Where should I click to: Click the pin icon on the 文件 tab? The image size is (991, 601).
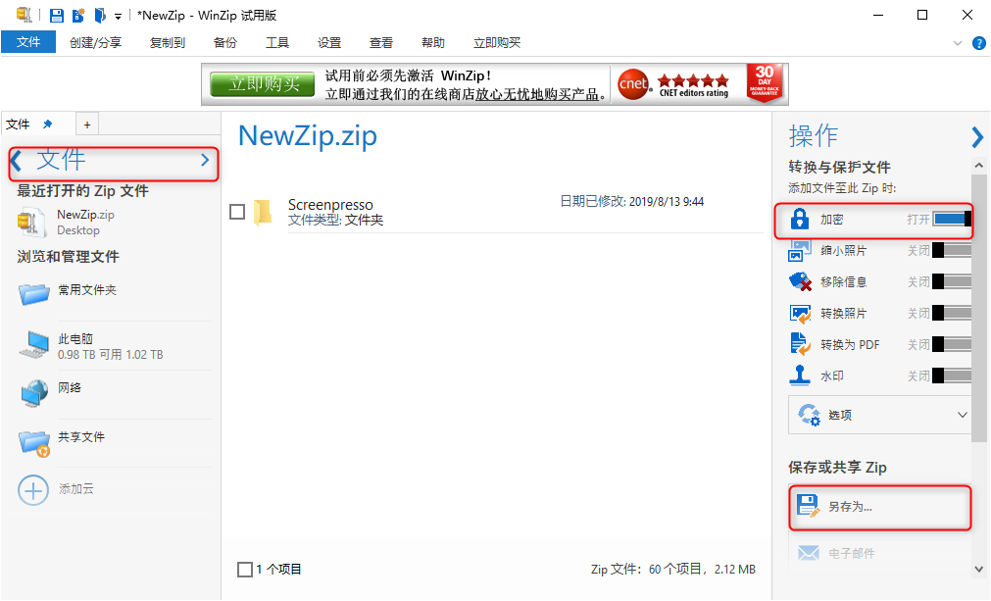tap(47, 124)
